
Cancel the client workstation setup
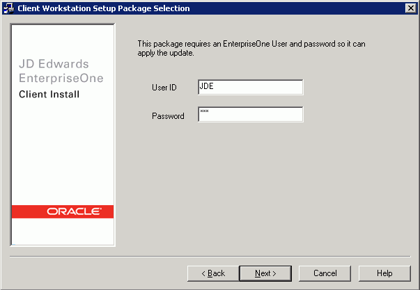point(325,273)
